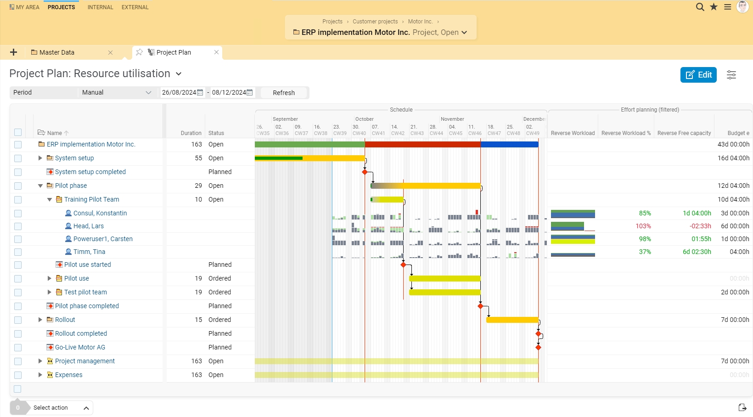The height and width of the screenshot is (417, 753).
Task: Add a new tab with plus icon
Action: coord(13,52)
